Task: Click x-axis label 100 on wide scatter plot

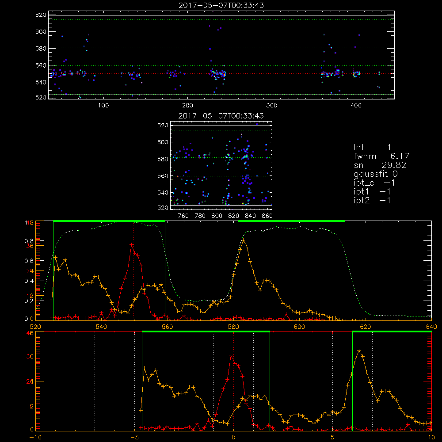Action: [103, 106]
